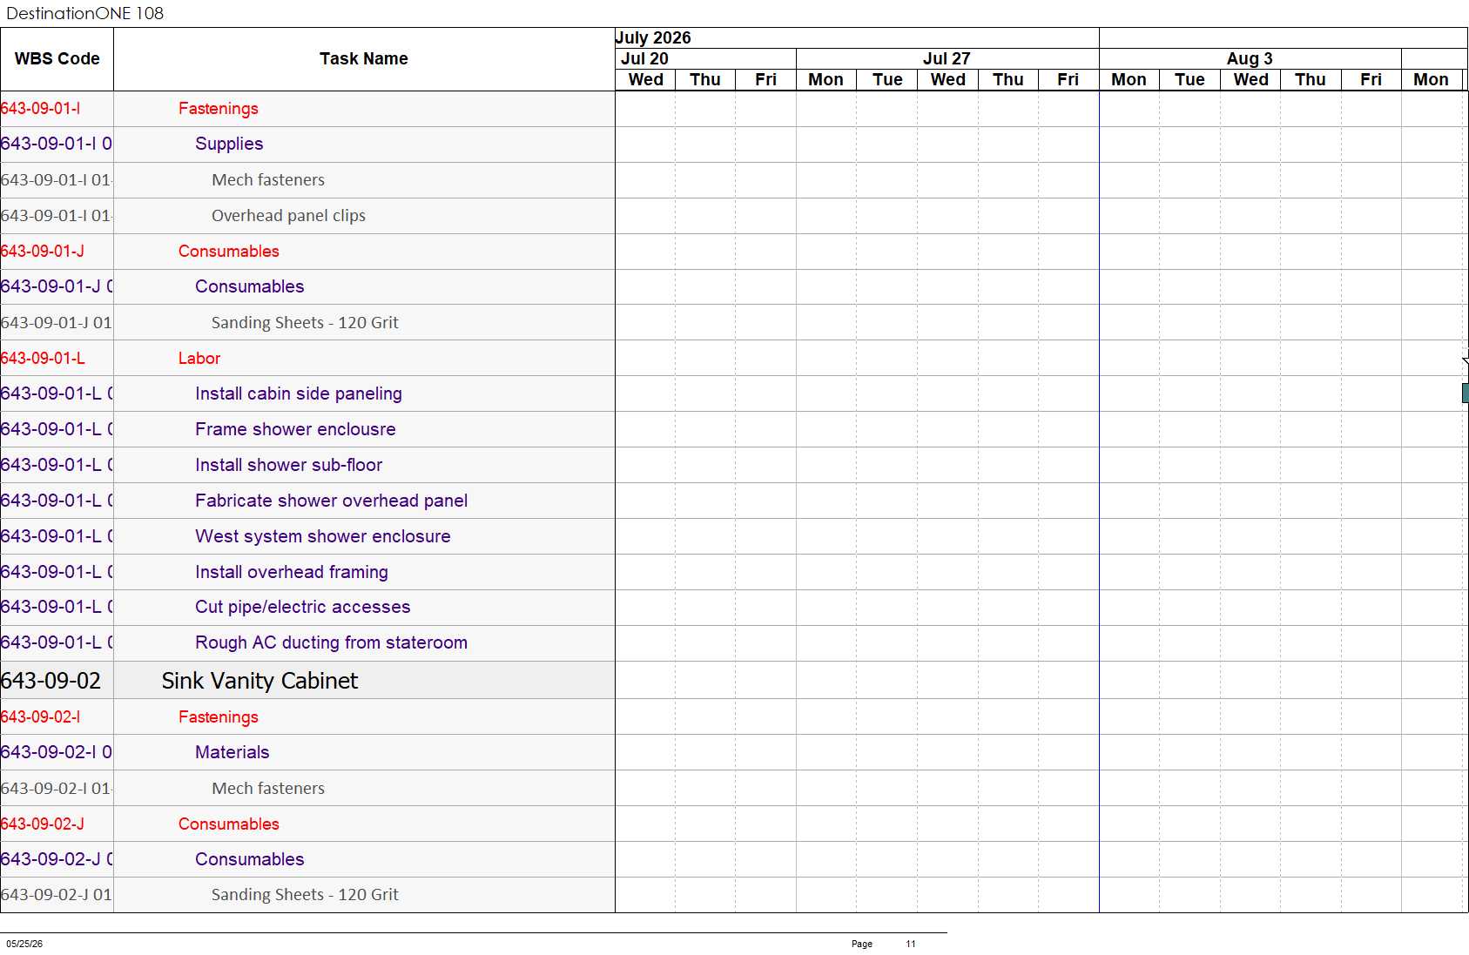Click the Task Name column header
Image resolution: width=1469 pixels, height=955 pixels.
pos(364,59)
